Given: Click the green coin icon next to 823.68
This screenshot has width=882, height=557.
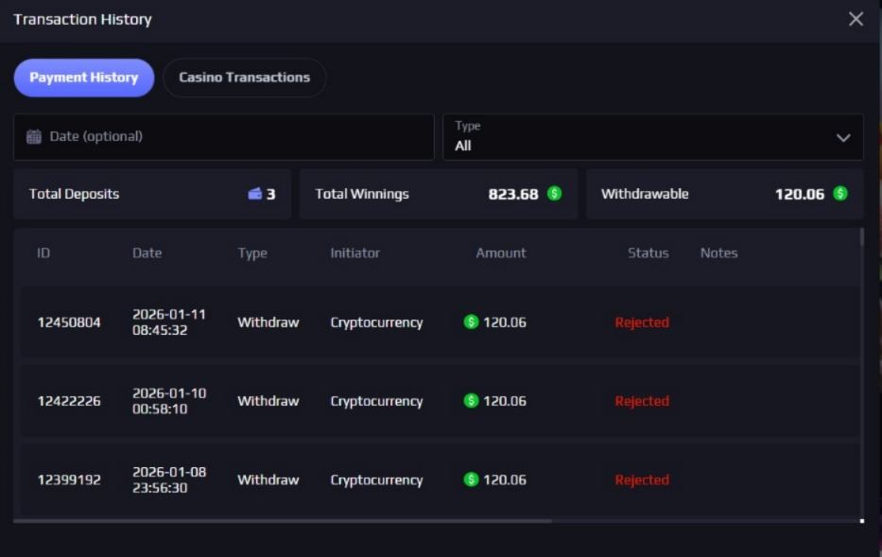Looking at the screenshot, I should pyautogui.click(x=554, y=194).
